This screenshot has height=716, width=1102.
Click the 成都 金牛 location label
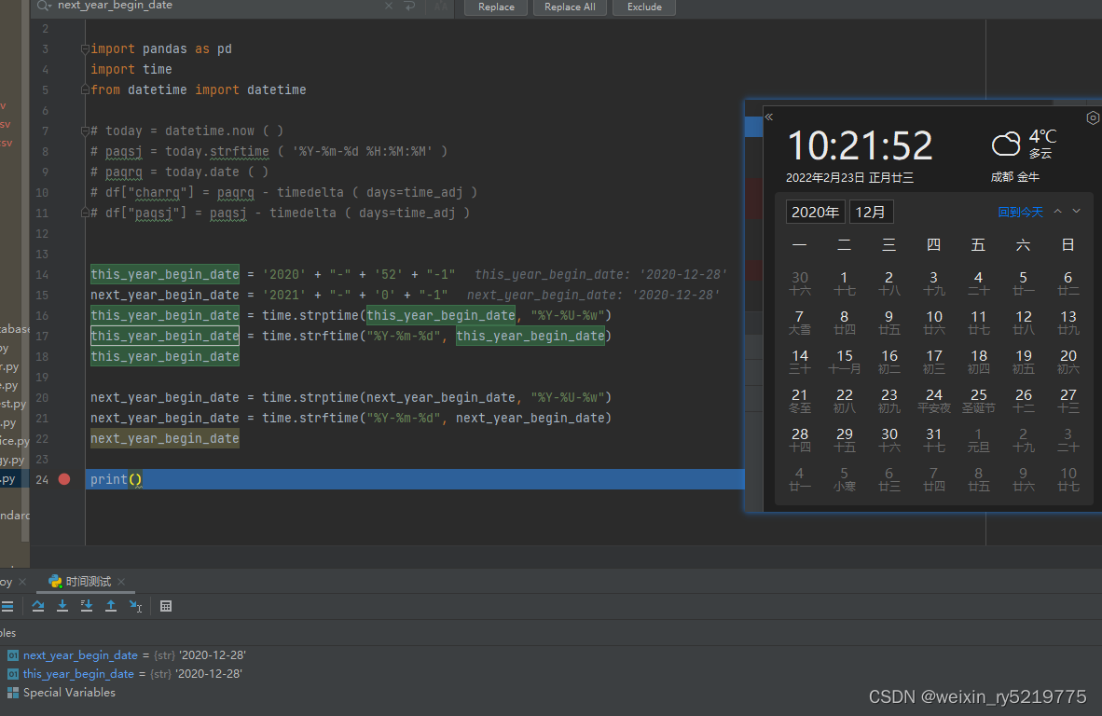1015,177
